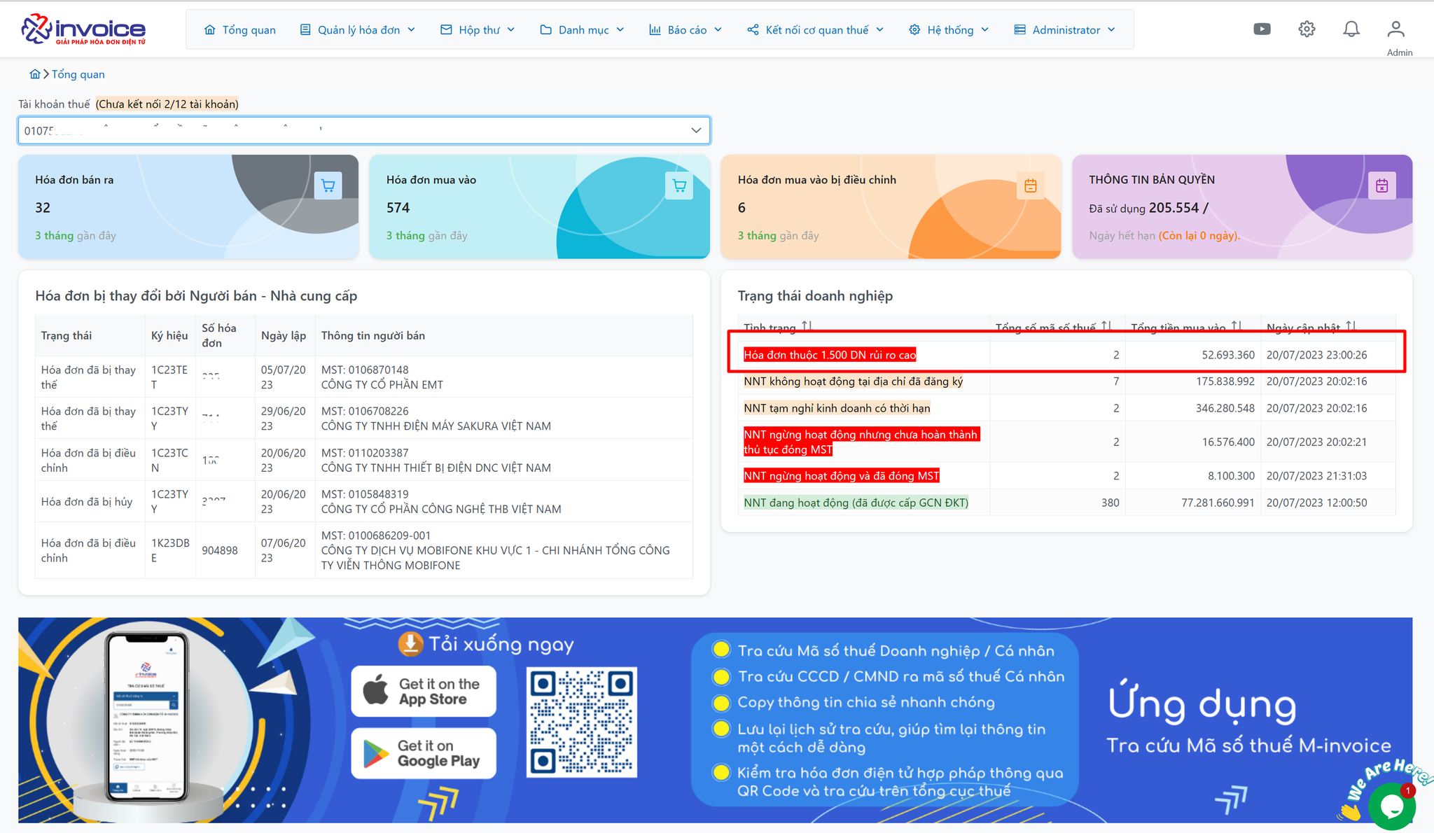Click the notification bell icon in top navigation
The image size is (1434, 833).
click(1351, 29)
